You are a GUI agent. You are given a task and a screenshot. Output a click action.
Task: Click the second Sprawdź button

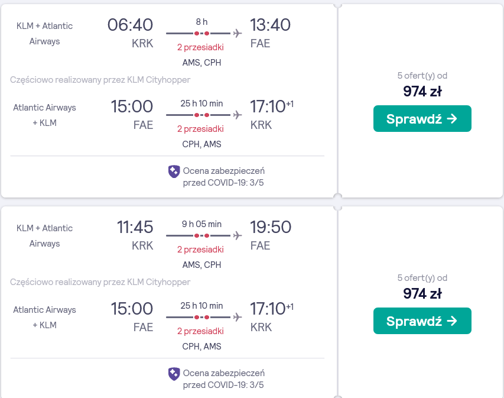(x=422, y=321)
